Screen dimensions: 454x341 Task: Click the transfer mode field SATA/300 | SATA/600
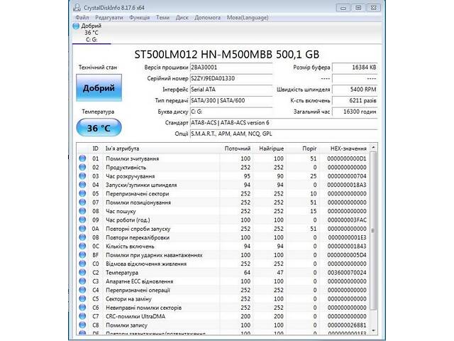[x=231, y=100]
